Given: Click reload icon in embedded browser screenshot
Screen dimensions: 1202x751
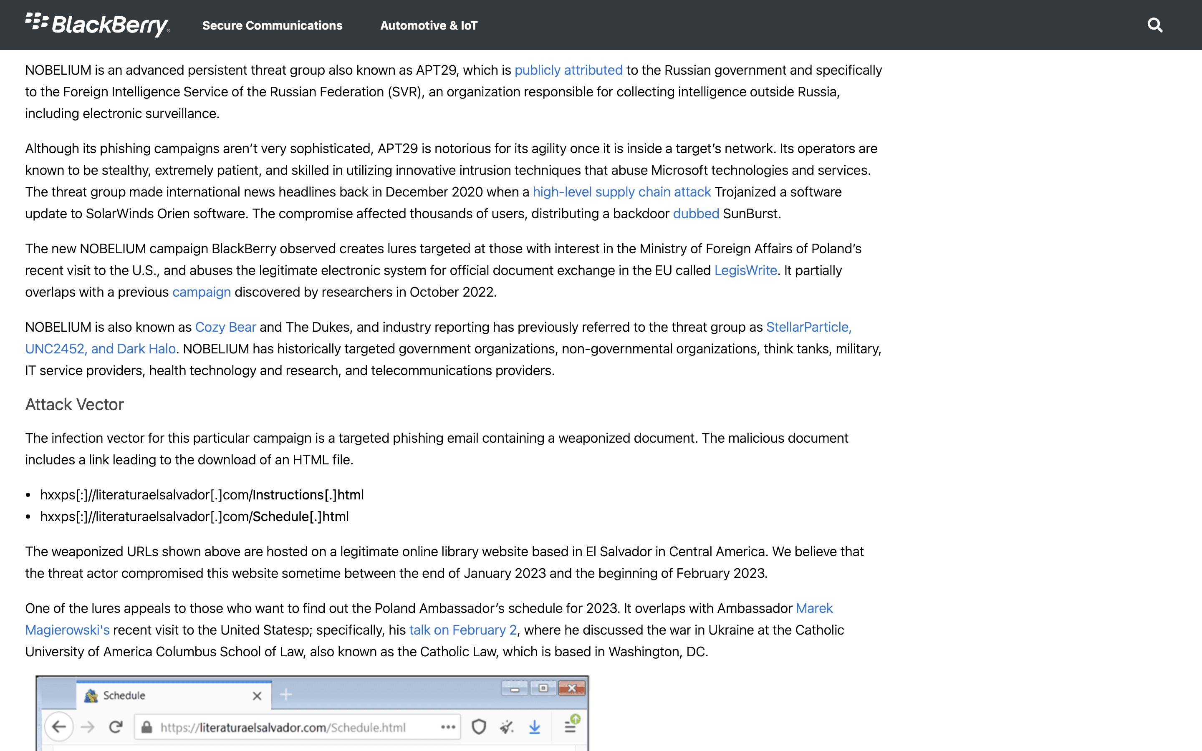Looking at the screenshot, I should point(116,727).
